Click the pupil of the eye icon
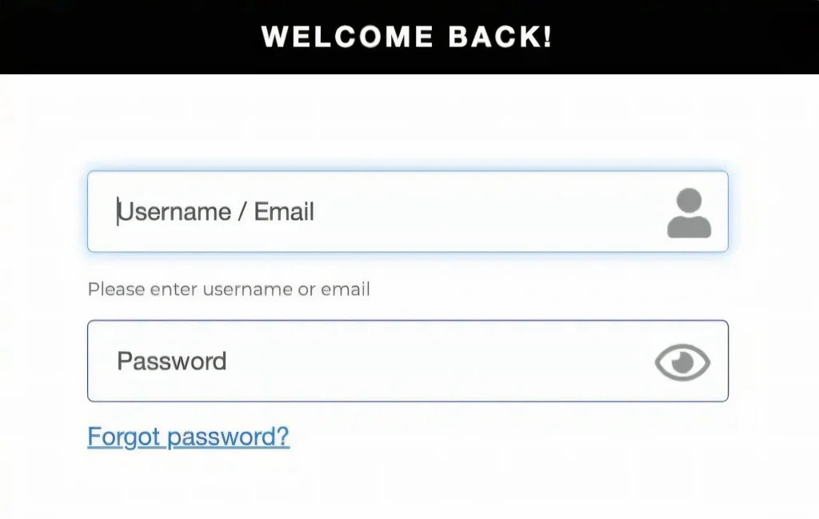The image size is (819, 519). [x=681, y=361]
